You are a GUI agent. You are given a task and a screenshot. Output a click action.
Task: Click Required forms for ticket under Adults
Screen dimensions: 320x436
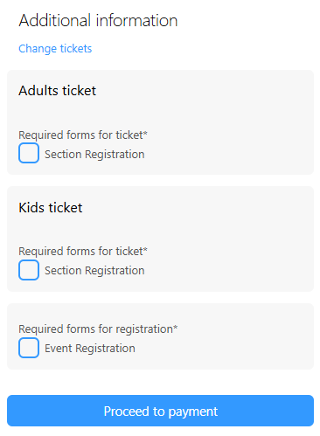(80, 135)
